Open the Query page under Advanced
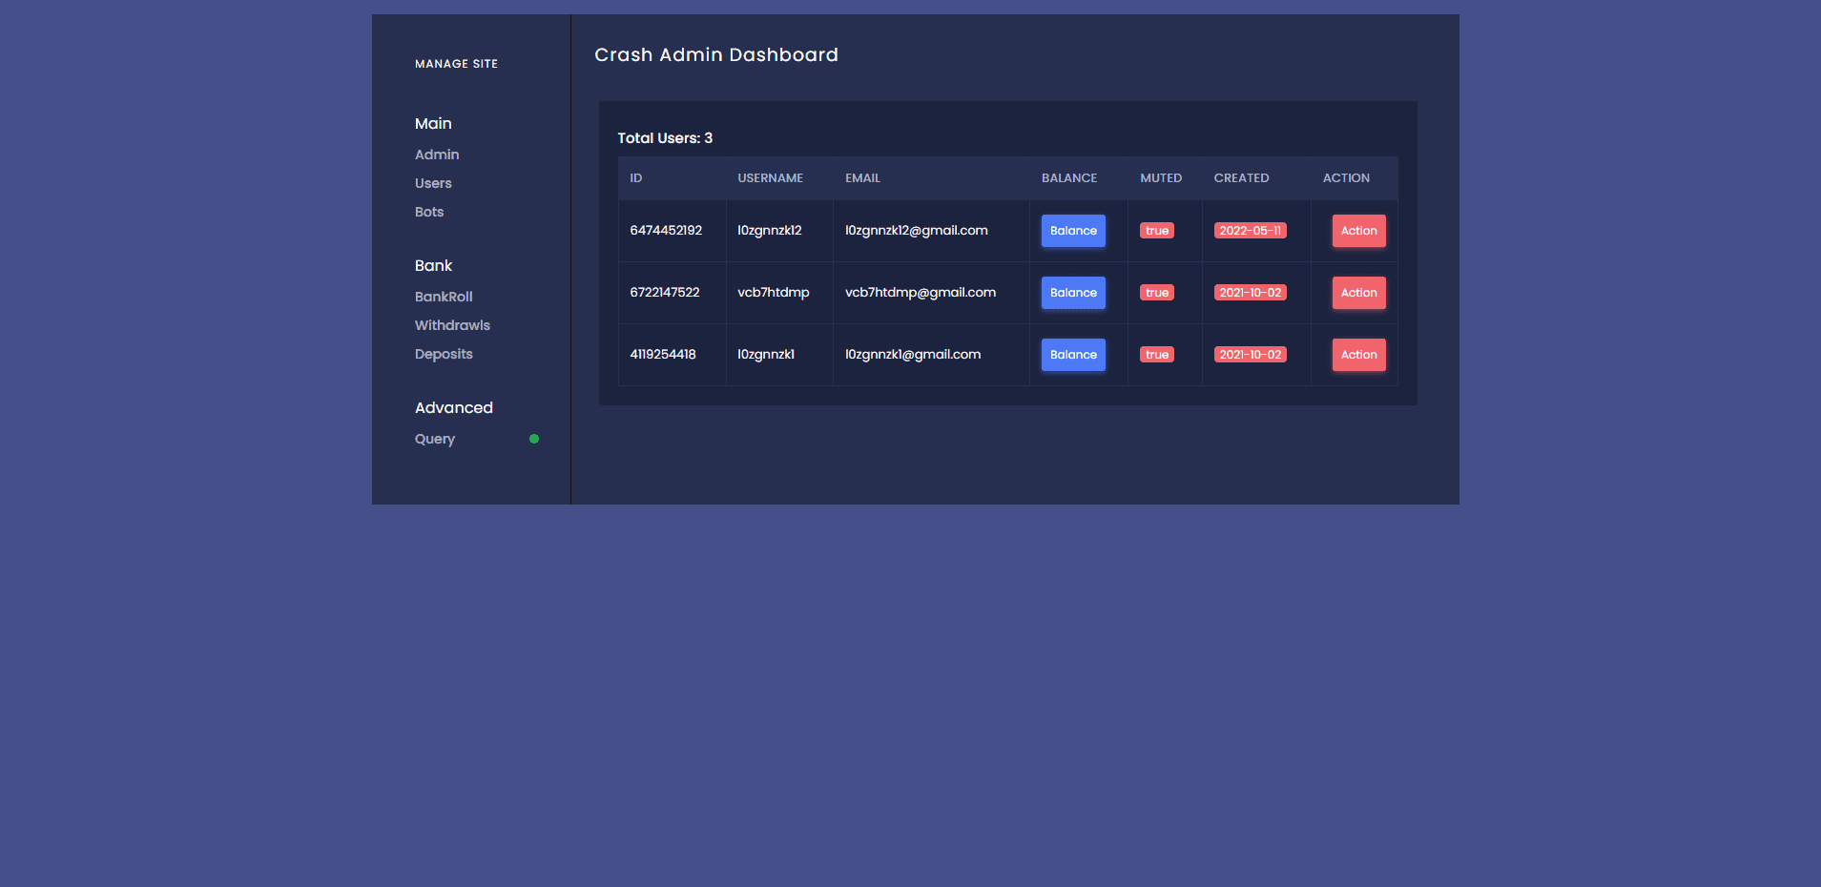 click(x=435, y=439)
